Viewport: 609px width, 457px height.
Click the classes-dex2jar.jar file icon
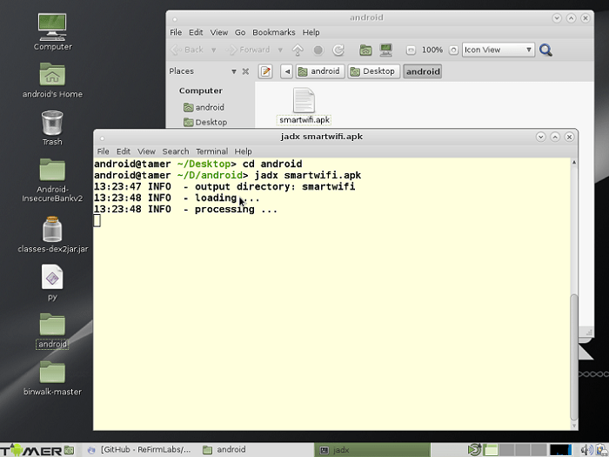(52, 230)
